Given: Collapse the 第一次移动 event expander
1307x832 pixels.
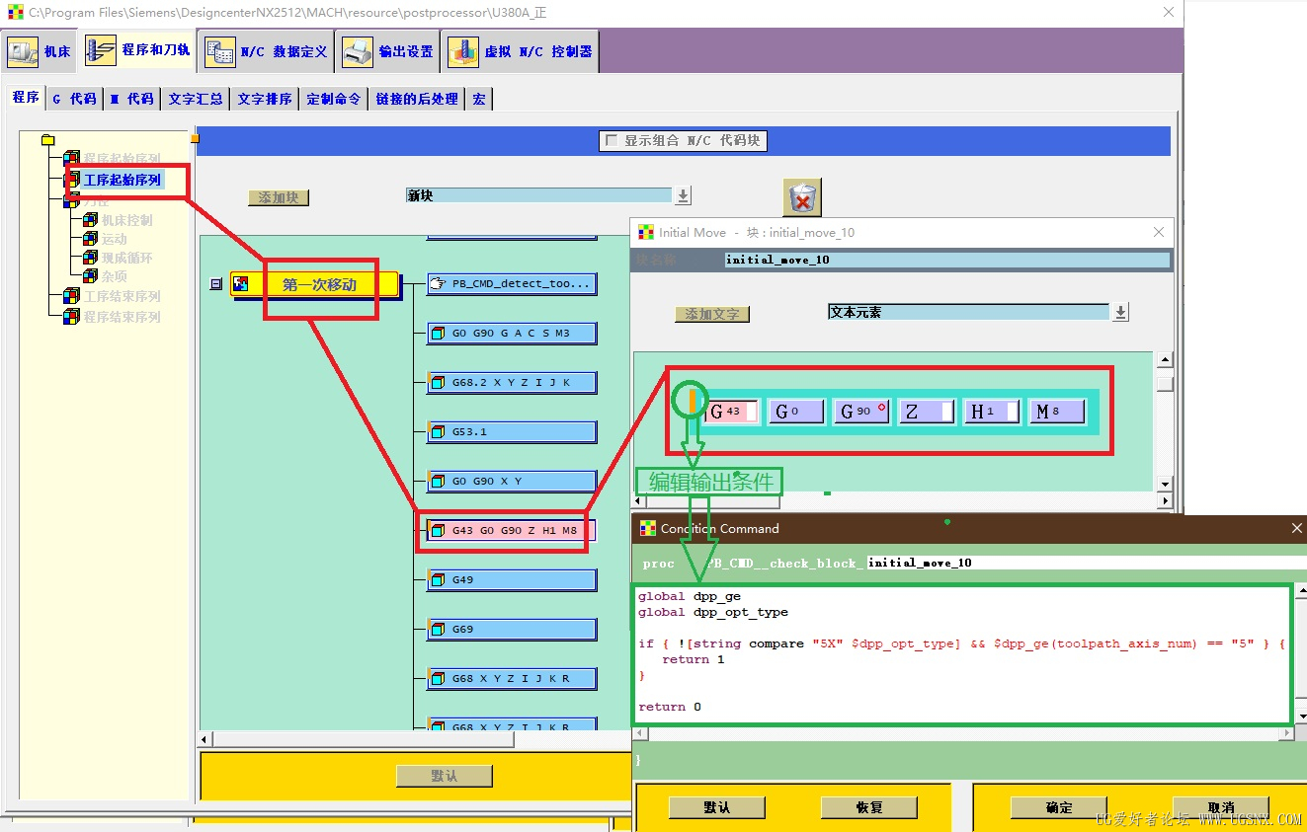Looking at the screenshot, I should tap(216, 284).
